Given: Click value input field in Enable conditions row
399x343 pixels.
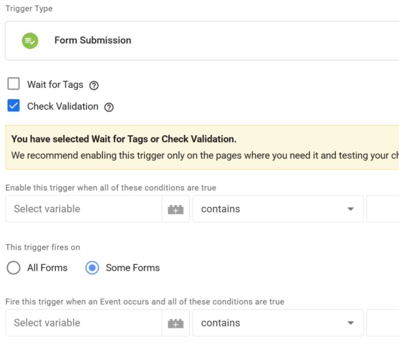Looking at the screenshot, I should [x=383, y=209].
